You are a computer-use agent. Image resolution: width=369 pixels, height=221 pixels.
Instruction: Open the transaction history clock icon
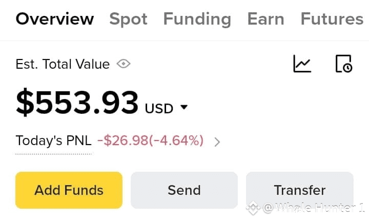click(x=344, y=64)
